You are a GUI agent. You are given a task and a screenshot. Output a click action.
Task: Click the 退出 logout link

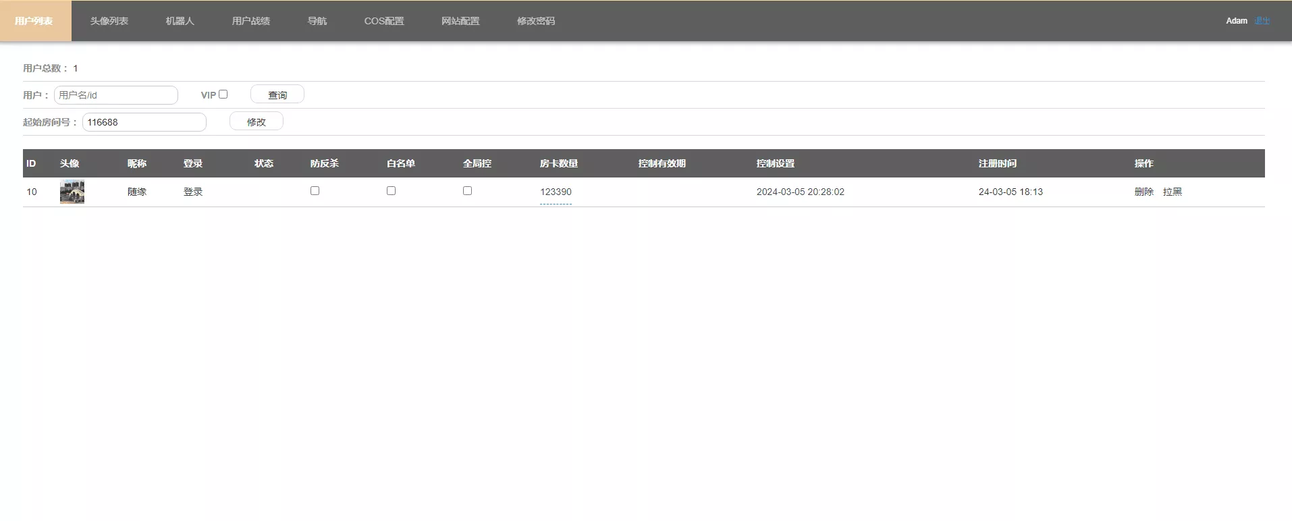point(1262,21)
